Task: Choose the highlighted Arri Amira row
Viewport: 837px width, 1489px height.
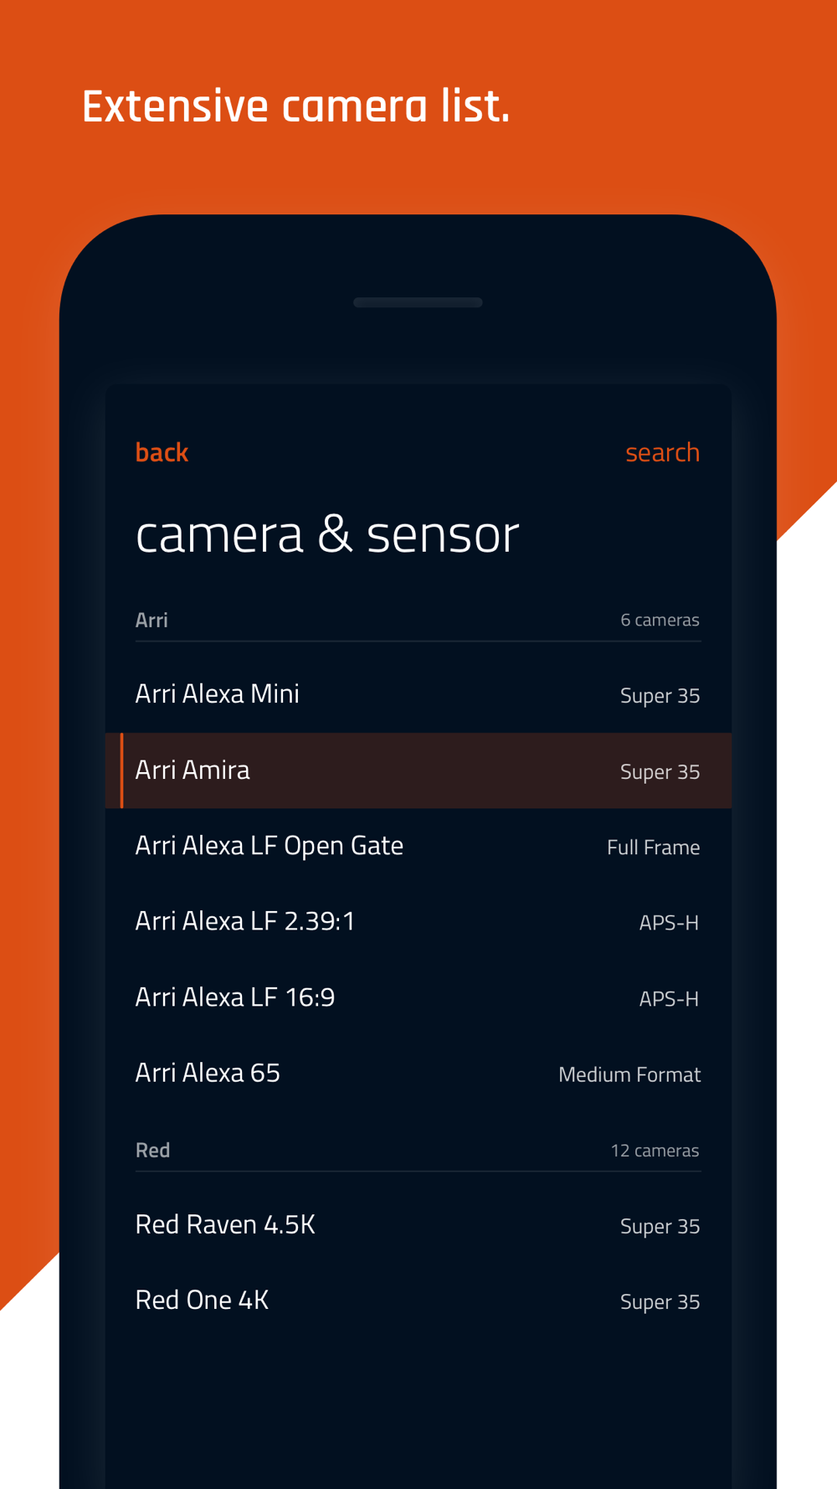Action: pyautogui.click(x=418, y=770)
